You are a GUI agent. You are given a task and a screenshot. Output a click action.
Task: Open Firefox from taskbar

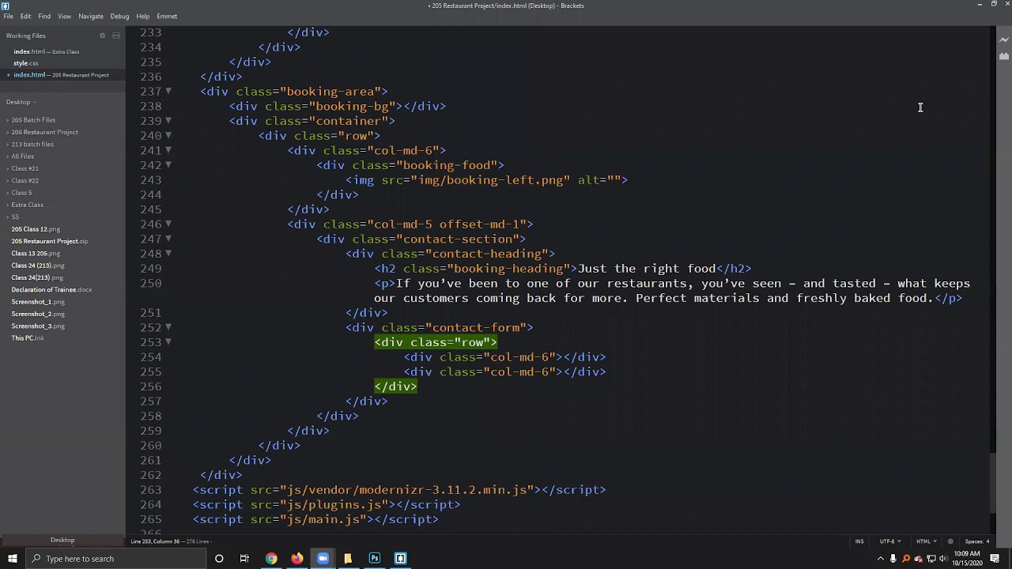pos(296,559)
